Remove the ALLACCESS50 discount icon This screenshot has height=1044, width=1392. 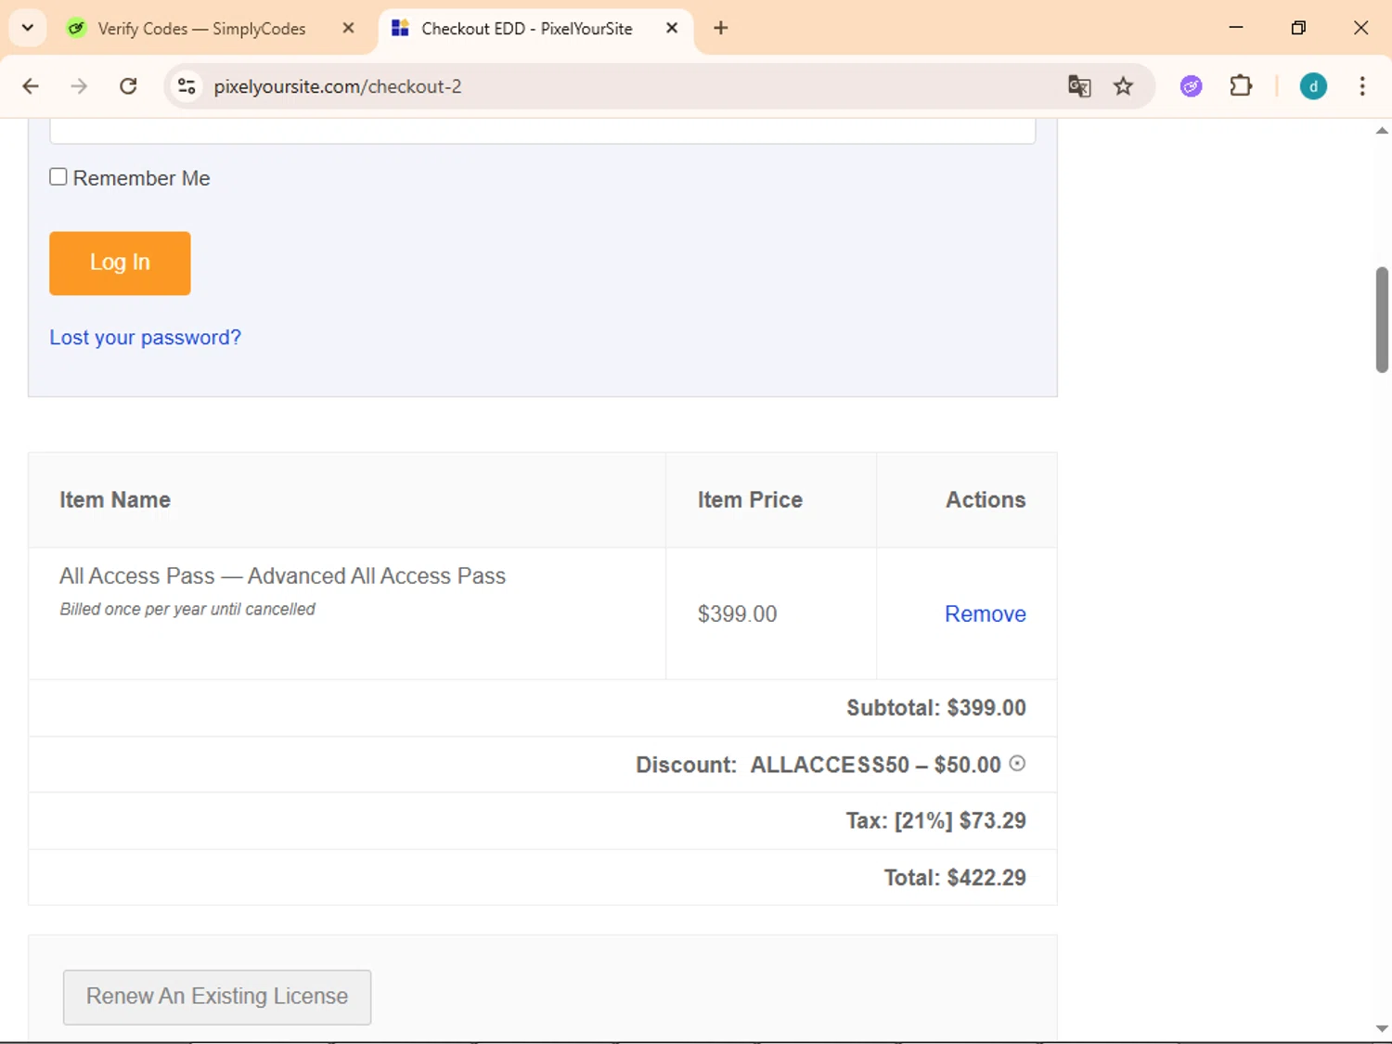click(x=1017, y=763)
